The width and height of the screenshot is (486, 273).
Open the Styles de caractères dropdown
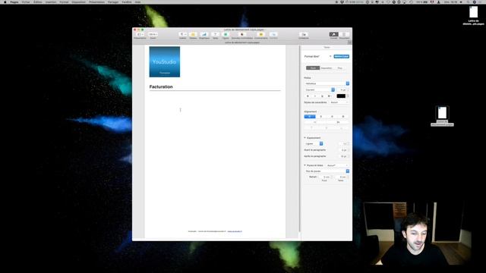(x=339, y=102)
